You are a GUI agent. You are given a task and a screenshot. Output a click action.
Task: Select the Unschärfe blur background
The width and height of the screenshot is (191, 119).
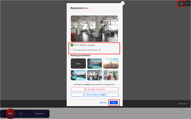(95, 63)
